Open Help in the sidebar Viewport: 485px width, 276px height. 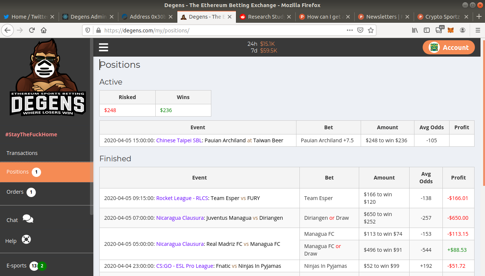tap(11, 241)
